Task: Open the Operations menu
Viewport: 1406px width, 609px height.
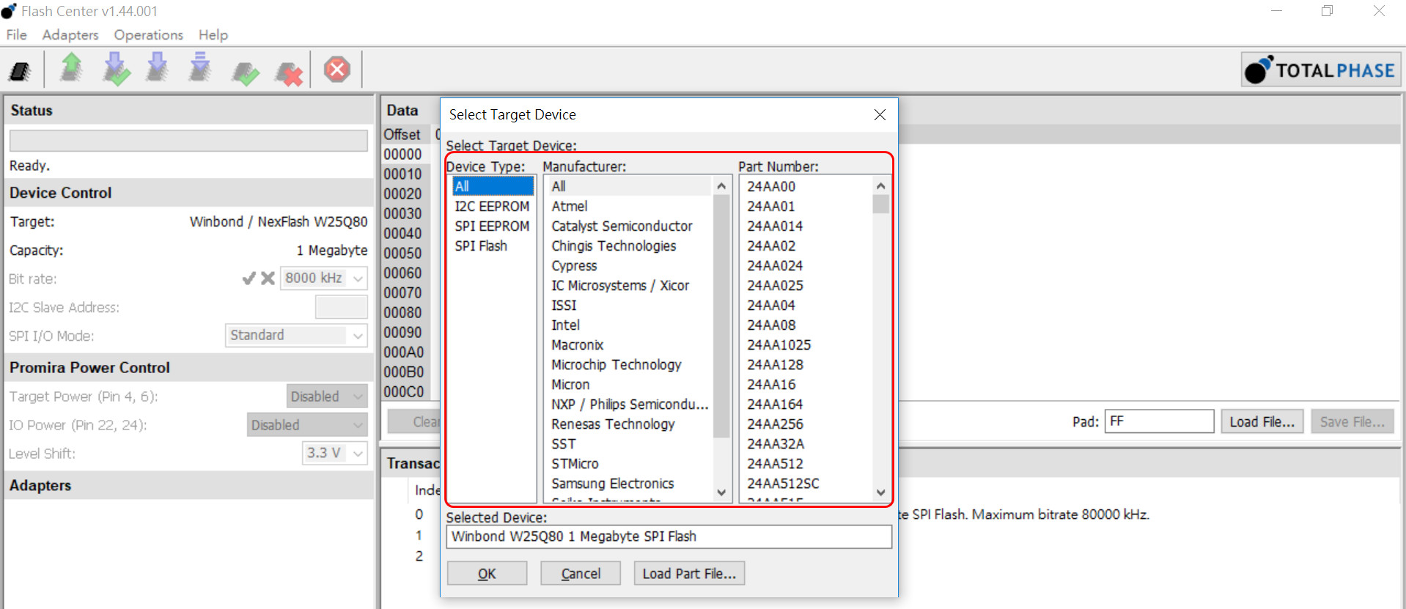Action: [x=149, y=34]
